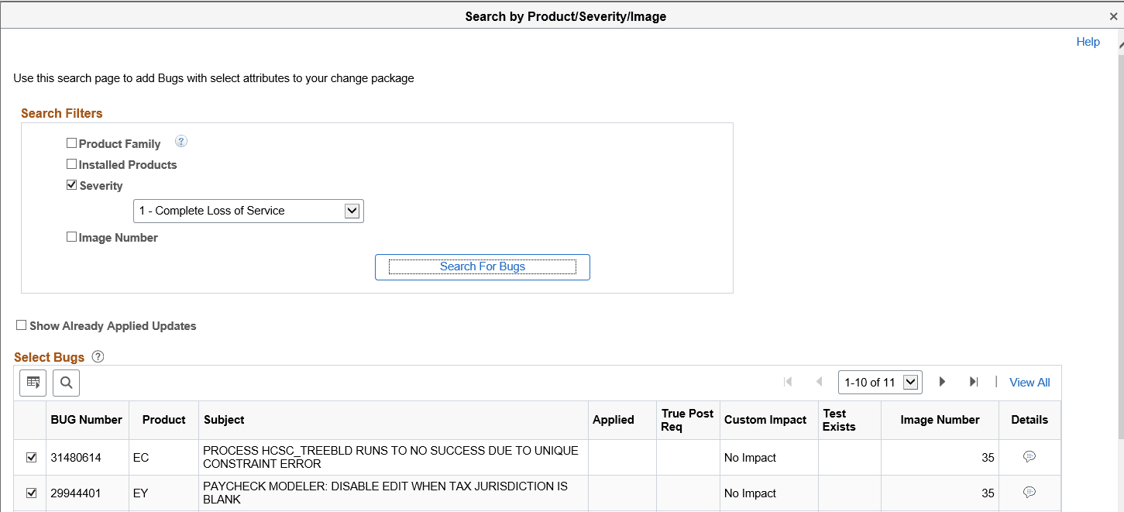Sort by the Image Number column header
This screenshot has height=512, width=1124.
pyautogui.click(x=940, y=419)
